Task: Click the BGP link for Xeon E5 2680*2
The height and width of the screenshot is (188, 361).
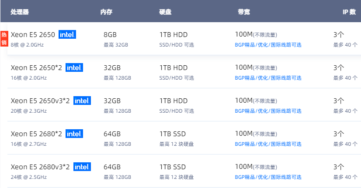Action: point(268,144)
